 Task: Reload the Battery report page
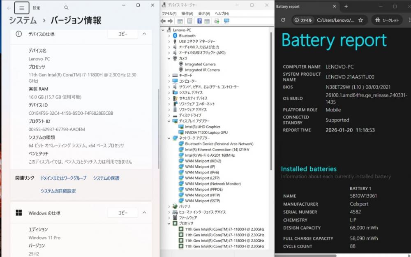pyautogui.click(x=283, y=20)
